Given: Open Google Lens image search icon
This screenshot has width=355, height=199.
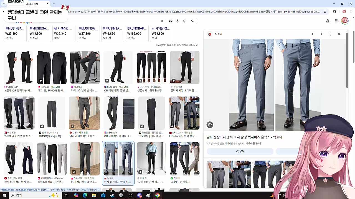Looking at the screenshot, I should coord(185,21).
